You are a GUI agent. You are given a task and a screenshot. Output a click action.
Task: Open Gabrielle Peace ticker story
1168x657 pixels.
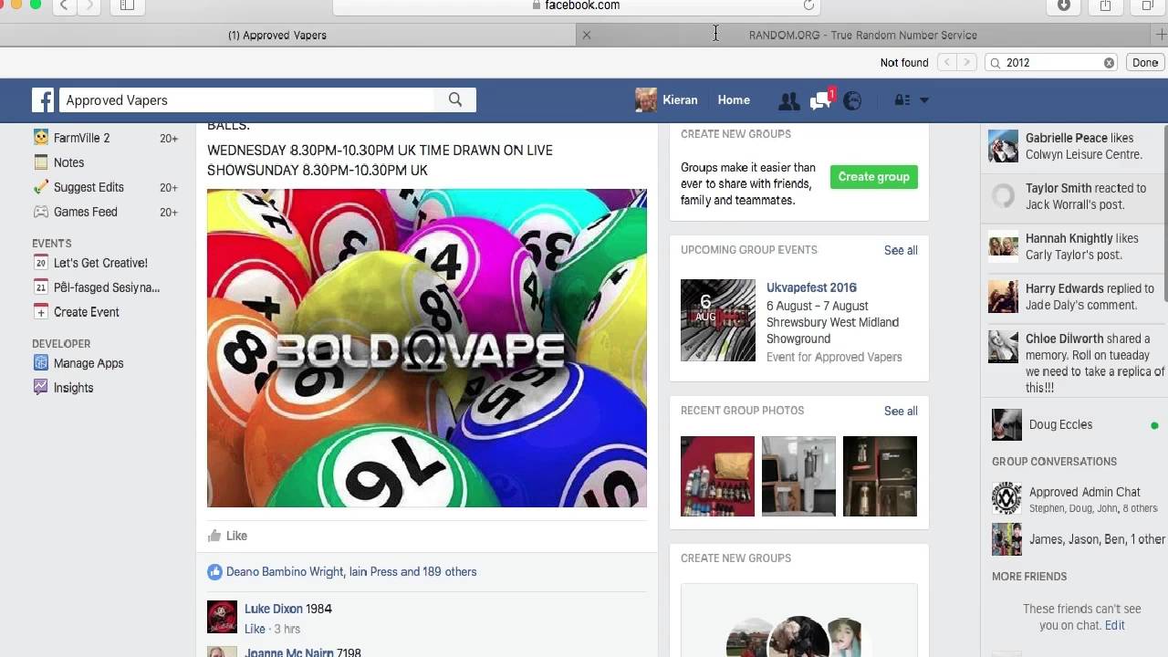pos(1074,146)
